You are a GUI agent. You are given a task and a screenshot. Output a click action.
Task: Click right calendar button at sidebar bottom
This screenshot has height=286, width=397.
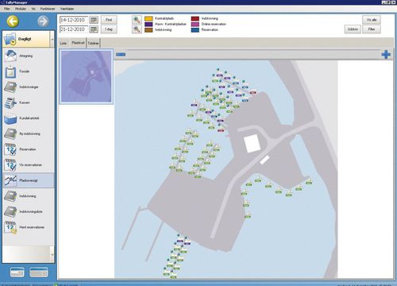(x=39, y=272)
